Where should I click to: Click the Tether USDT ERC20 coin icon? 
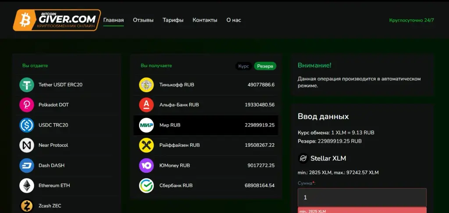(27, 85)
